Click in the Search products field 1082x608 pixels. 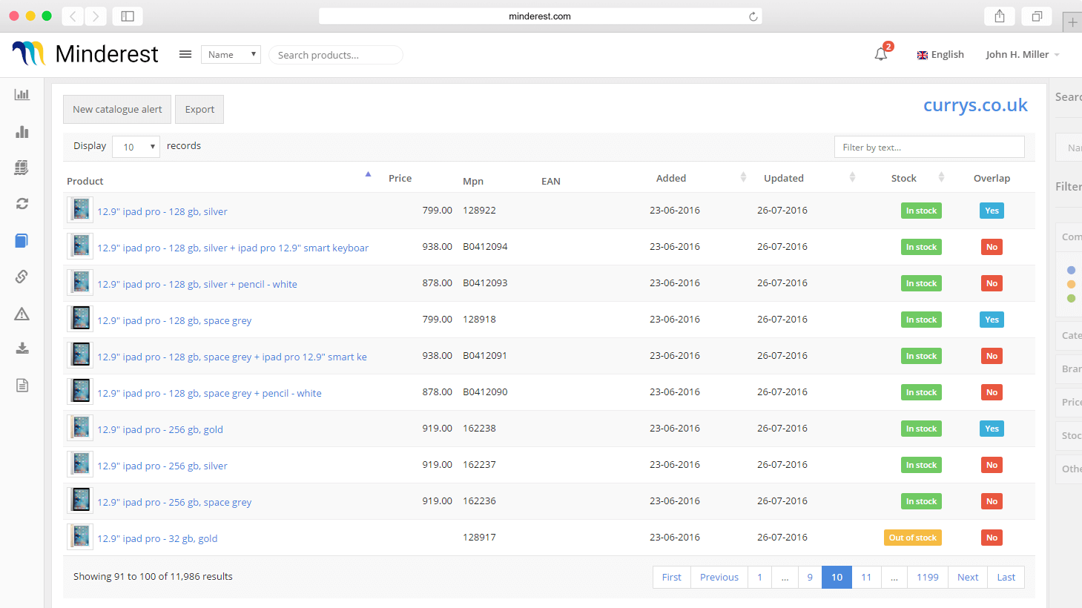336,55
